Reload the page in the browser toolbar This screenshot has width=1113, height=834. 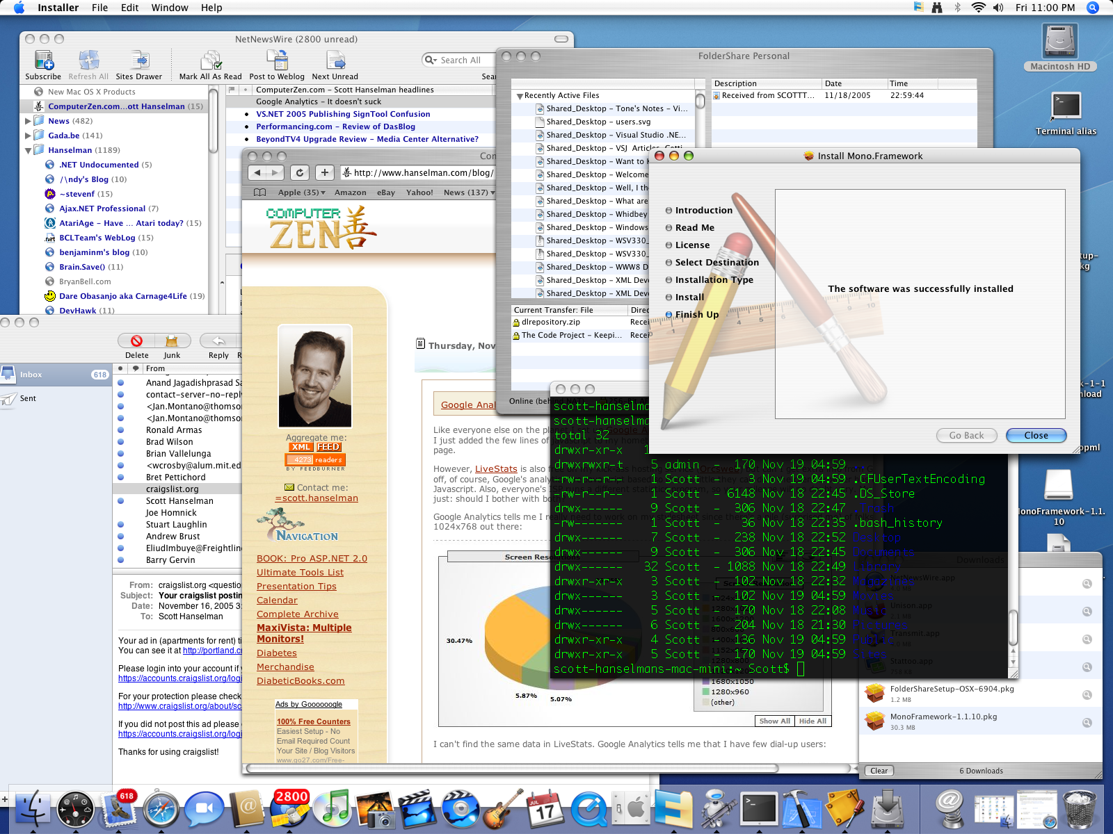(x=299, y=172)
